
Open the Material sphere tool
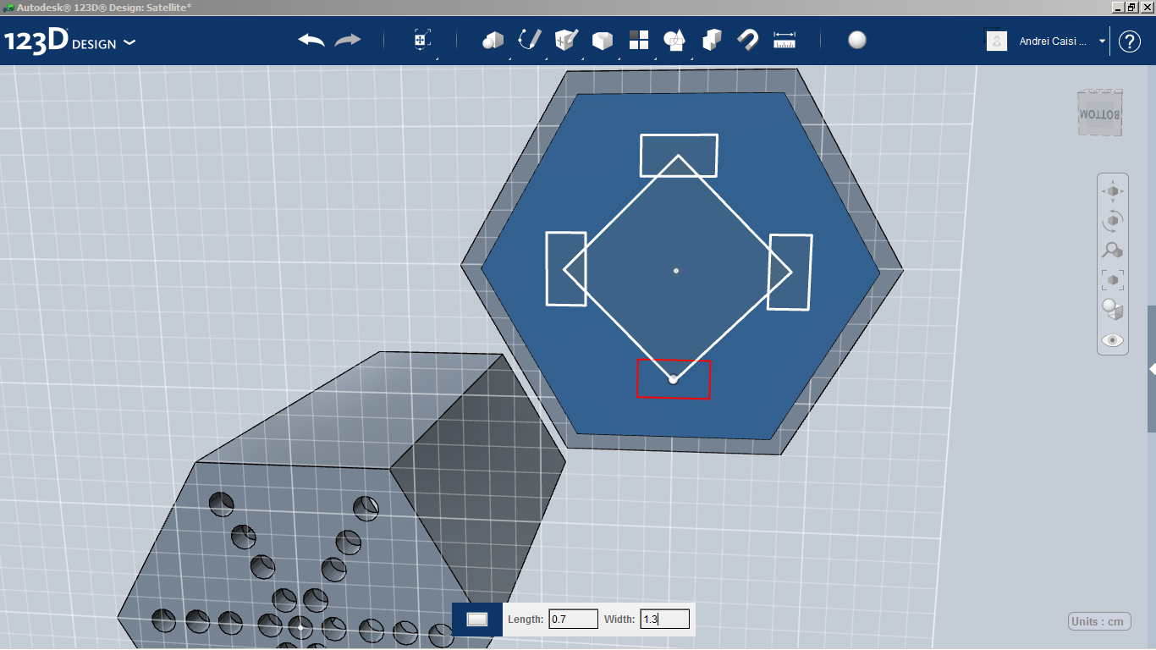click(857, 40)
